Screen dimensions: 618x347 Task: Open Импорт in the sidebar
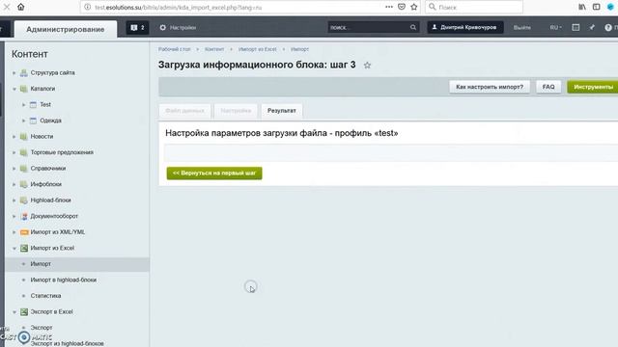click(x=41, y=264)
